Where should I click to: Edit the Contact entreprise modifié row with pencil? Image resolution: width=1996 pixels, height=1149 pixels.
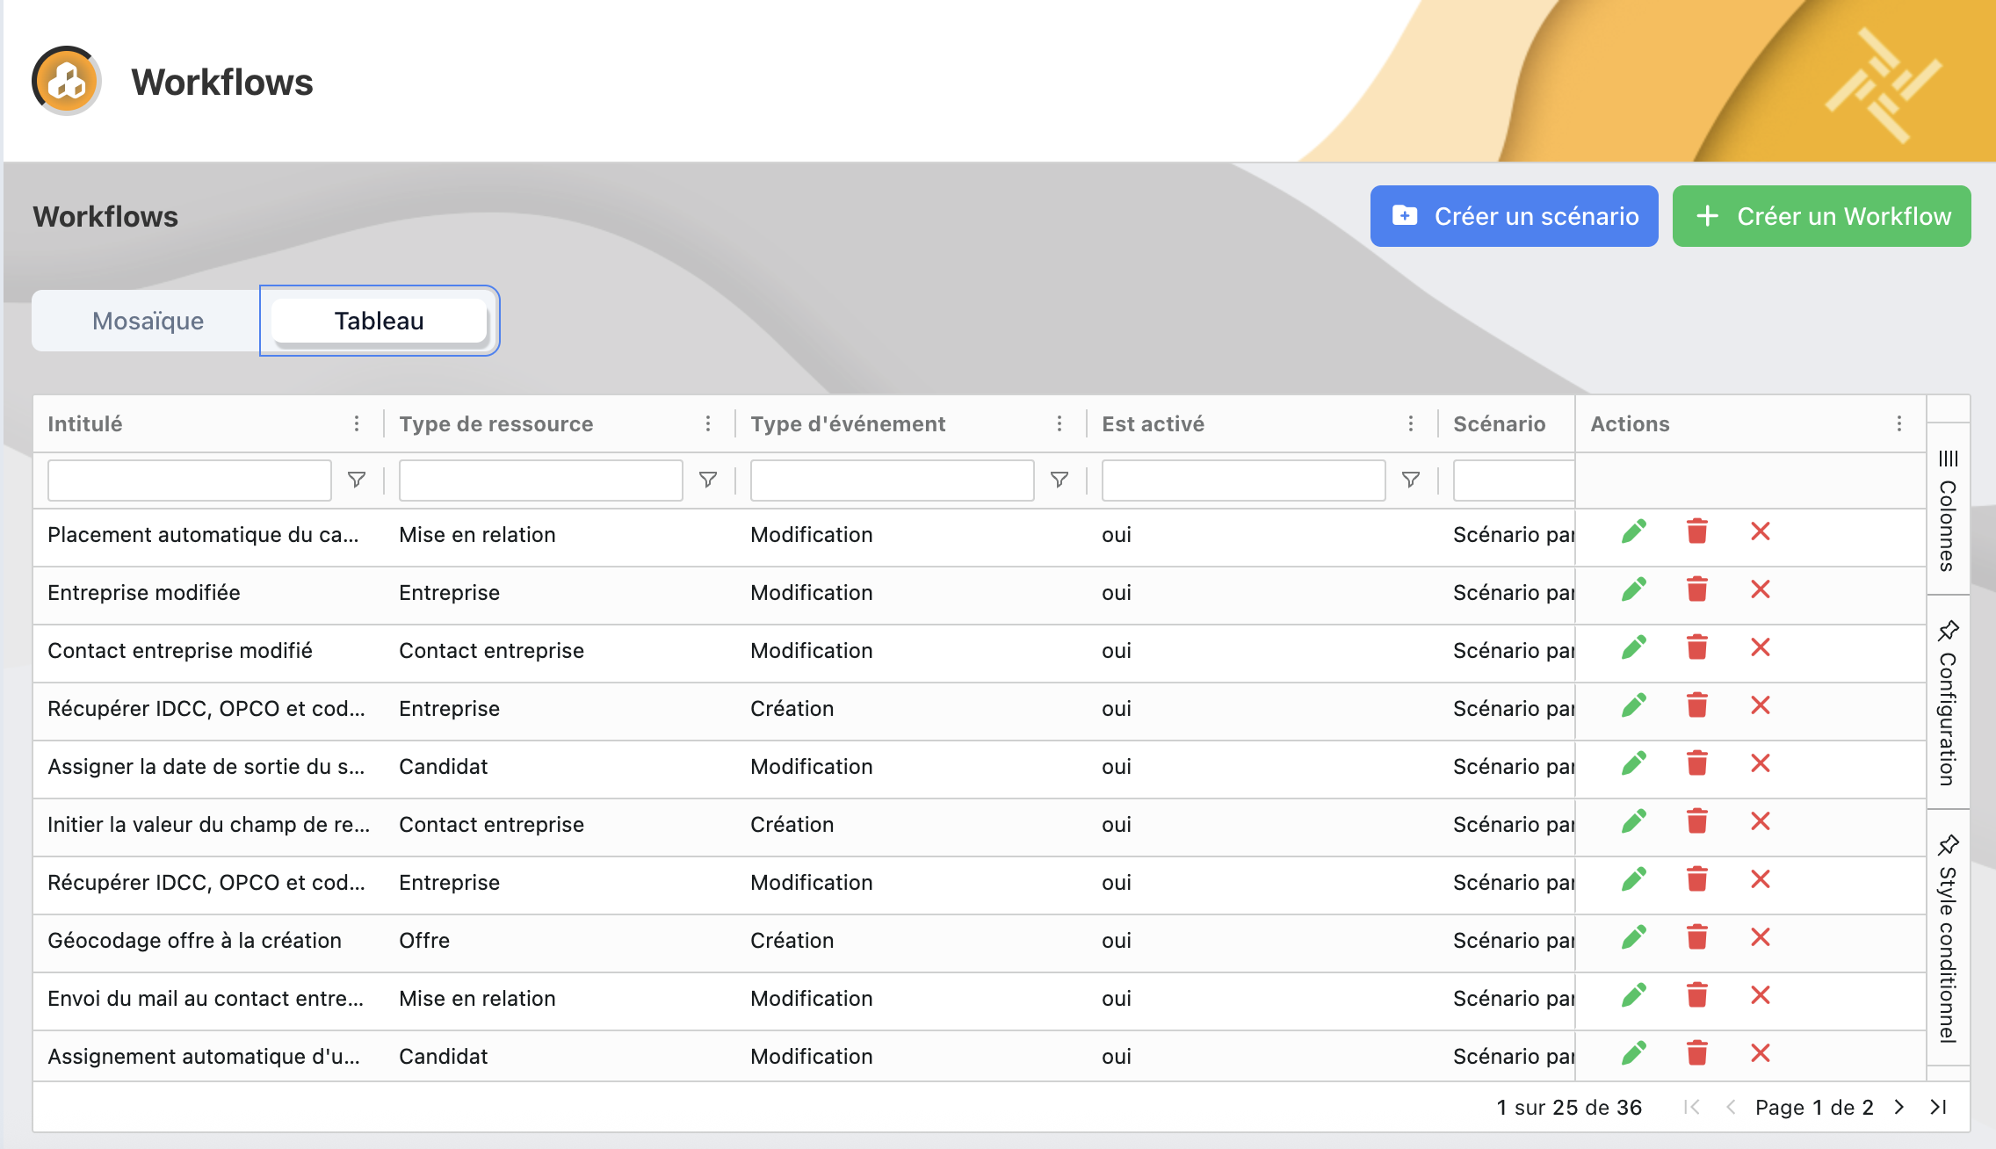pos(1633,648)
